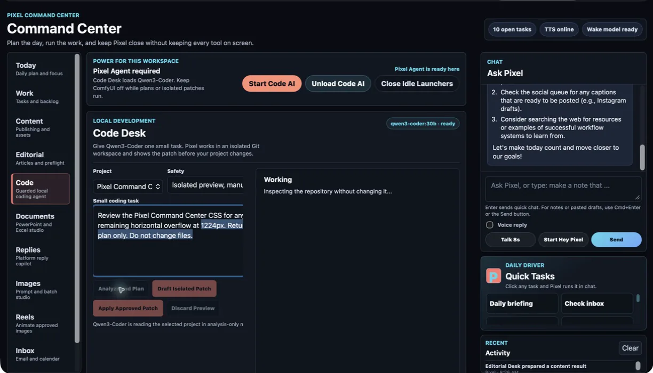
Task: Click 'Let's make today count' chat message
Action: click(x=555, y=152)
